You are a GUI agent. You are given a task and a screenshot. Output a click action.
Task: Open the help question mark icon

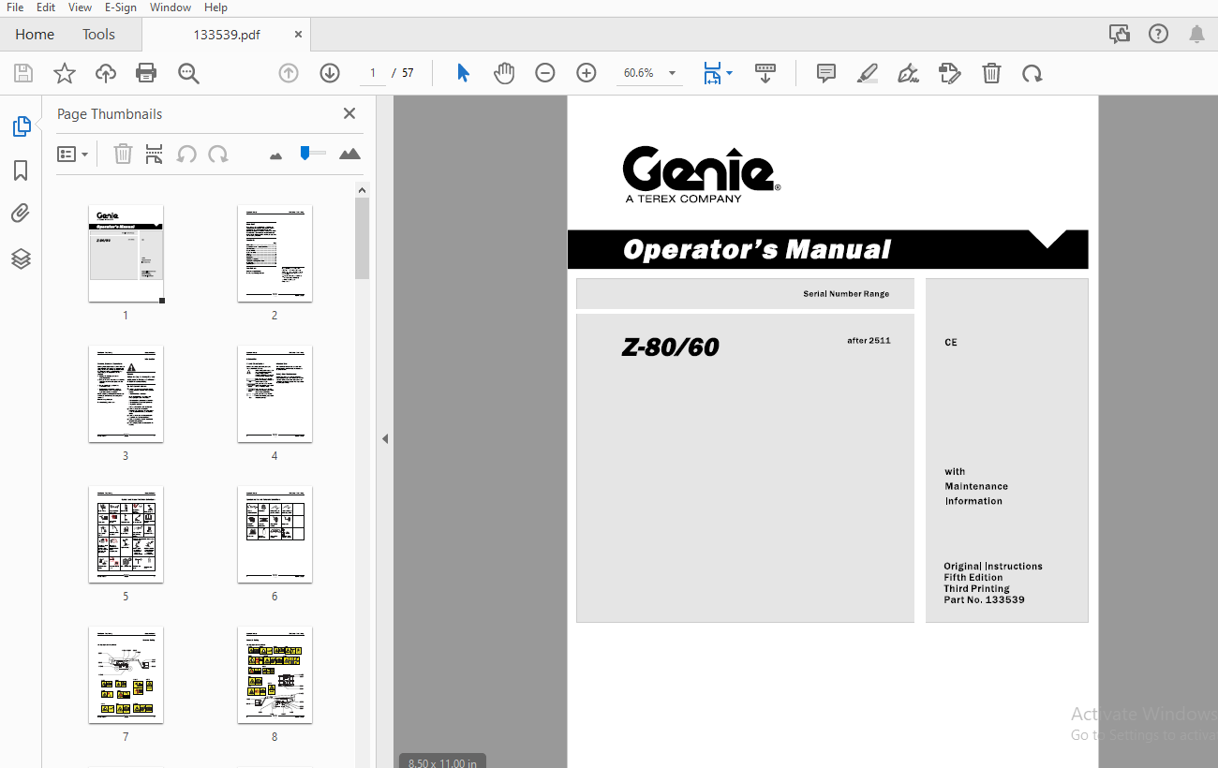click(x=1159, y=34)
